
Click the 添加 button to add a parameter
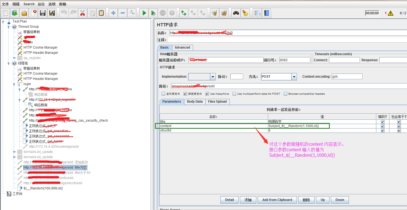point(248,200)
